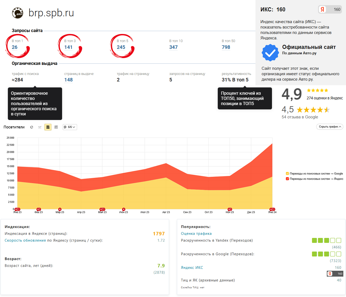Viewport: 346px width, 297px height.
Task: Click the Yandex indexation value 1797
Action: pos(159,233)
